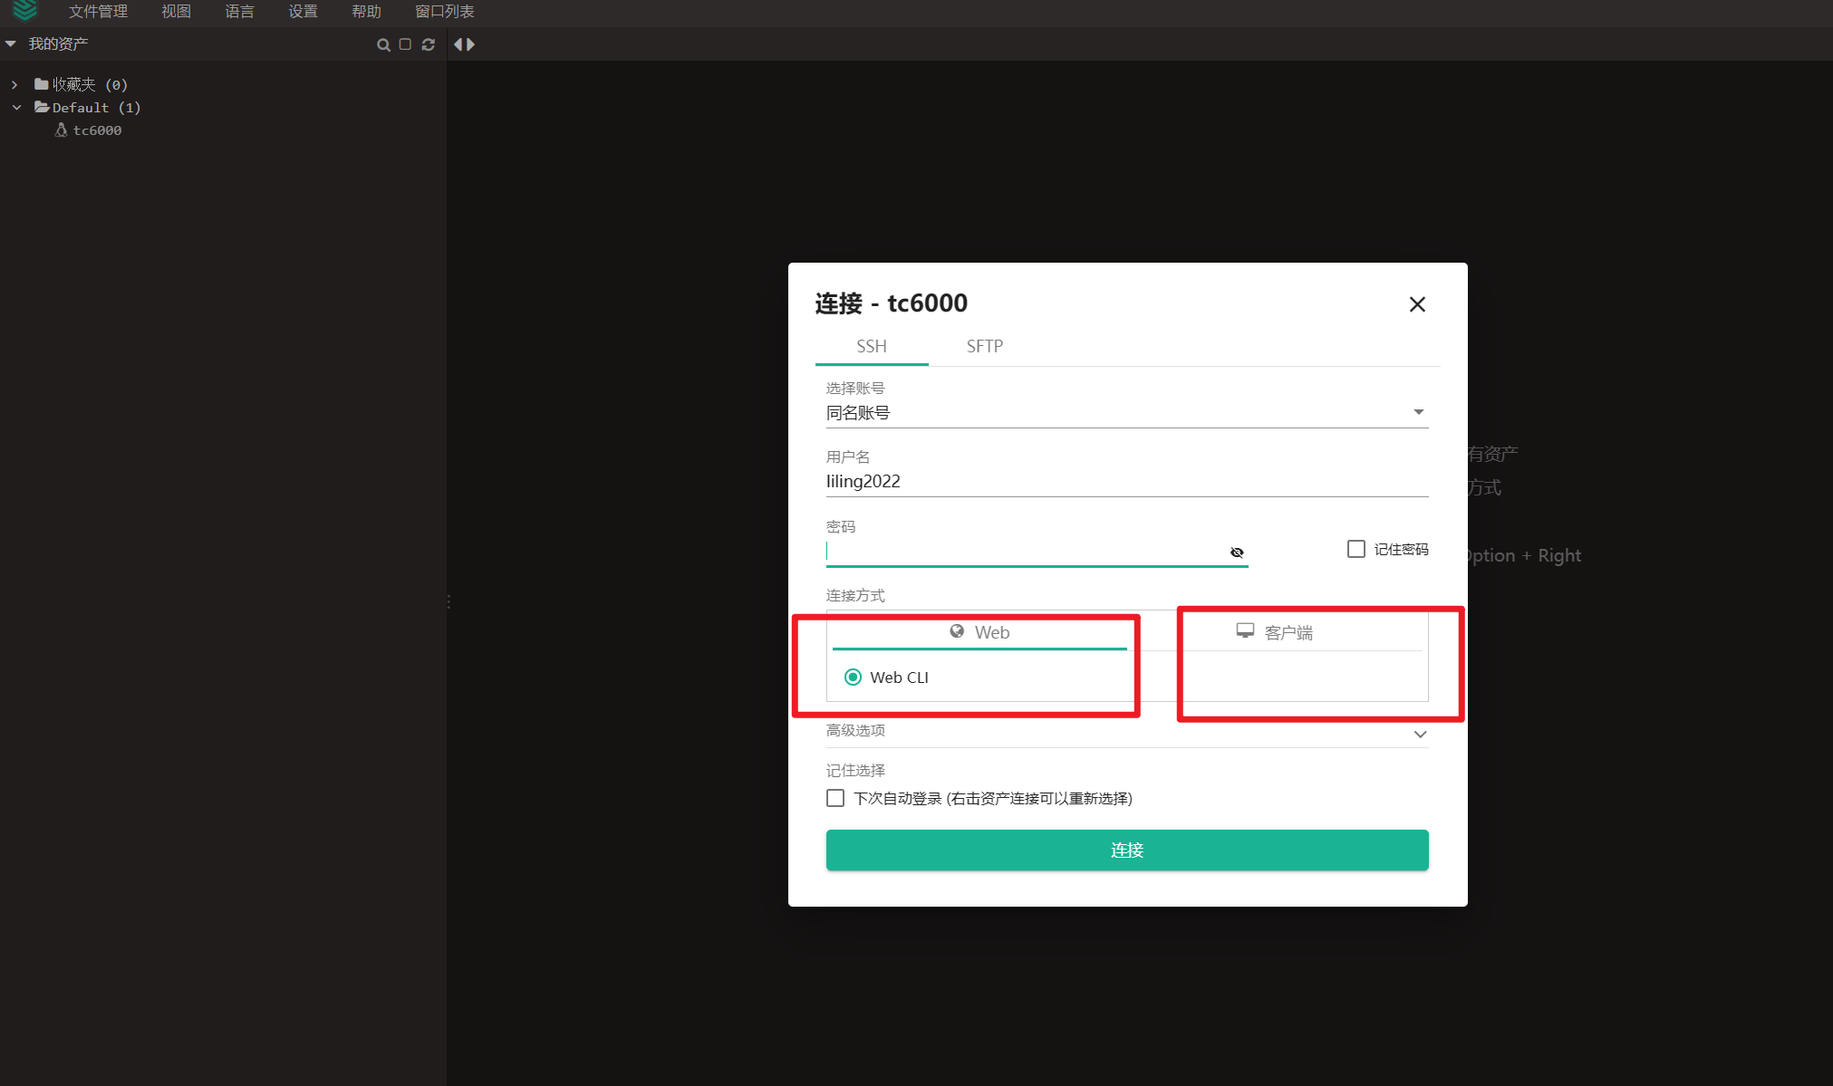Click the square icon beside search
This screenshot has height=1086, width=1833.
point(405,44)
